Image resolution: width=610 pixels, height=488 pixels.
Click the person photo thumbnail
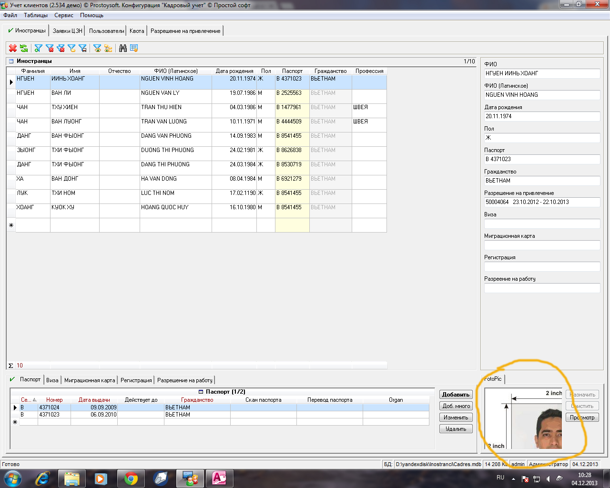tap(548, 429)
